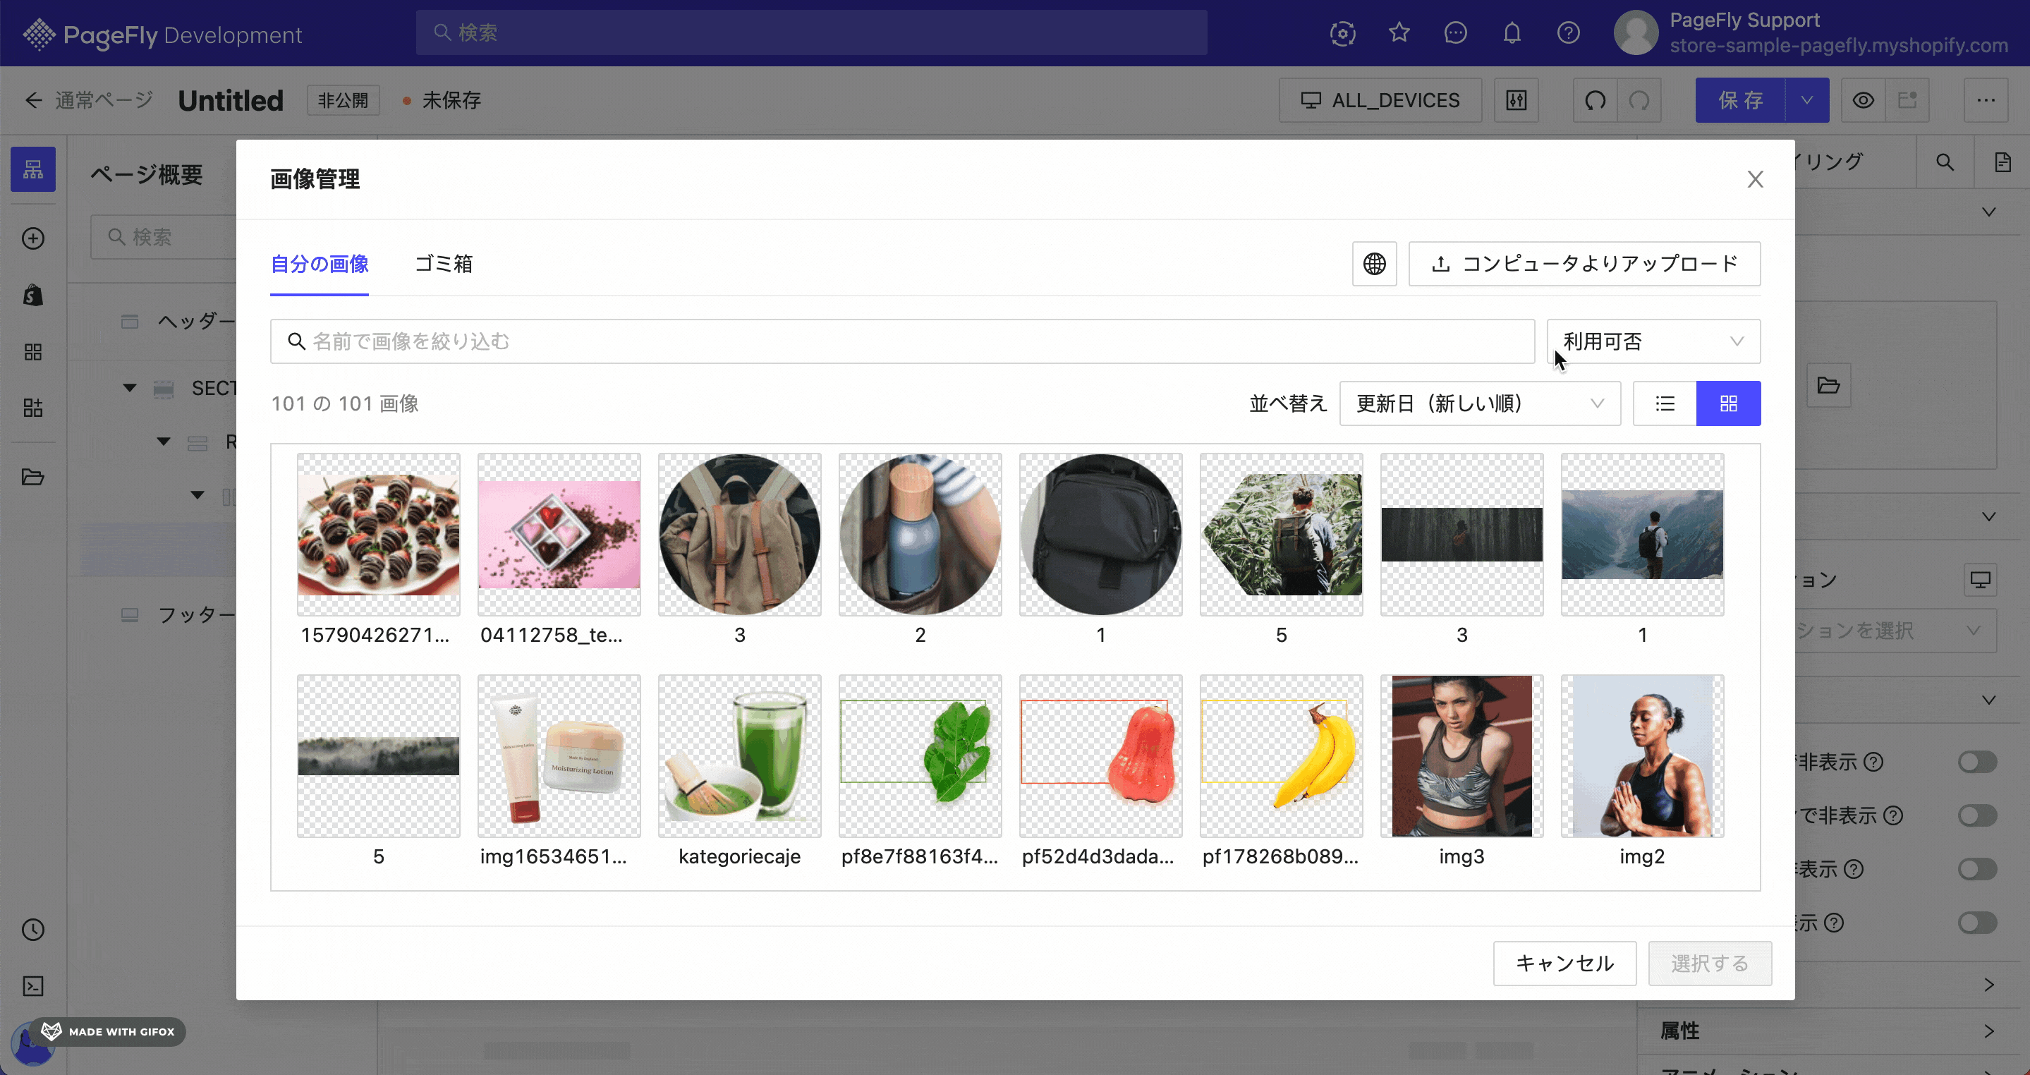Switch to list view in image manager
This screenshot has width=2030, height=1075.
[x=1665, y=403]
